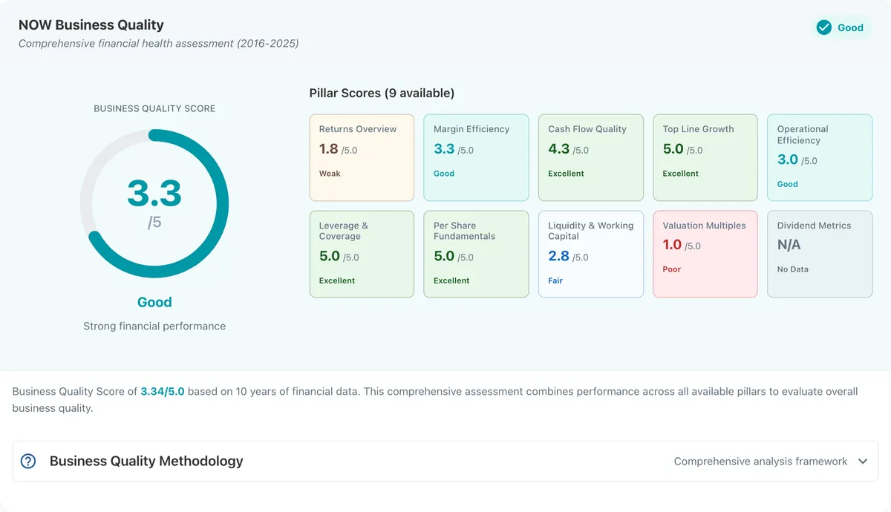This screenshot has width=891, height=512.
Task: Expand the Business Quality Methodology chevron
Action: click(863, 462)
